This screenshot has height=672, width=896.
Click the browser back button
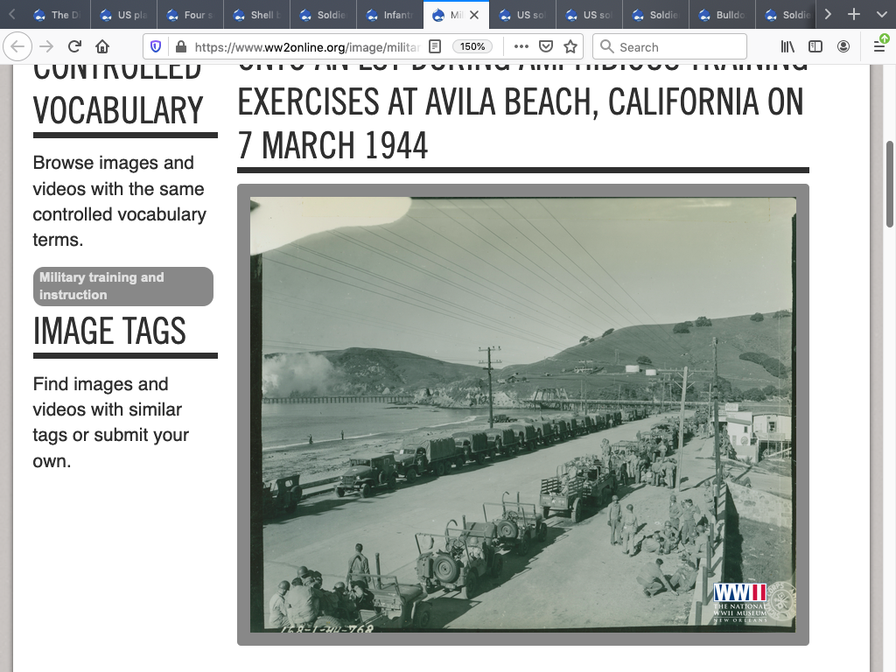17,47
